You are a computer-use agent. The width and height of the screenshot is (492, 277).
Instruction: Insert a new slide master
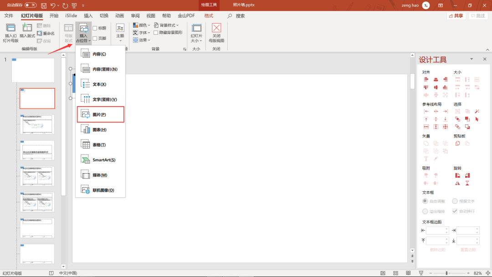tap(10, 33)
